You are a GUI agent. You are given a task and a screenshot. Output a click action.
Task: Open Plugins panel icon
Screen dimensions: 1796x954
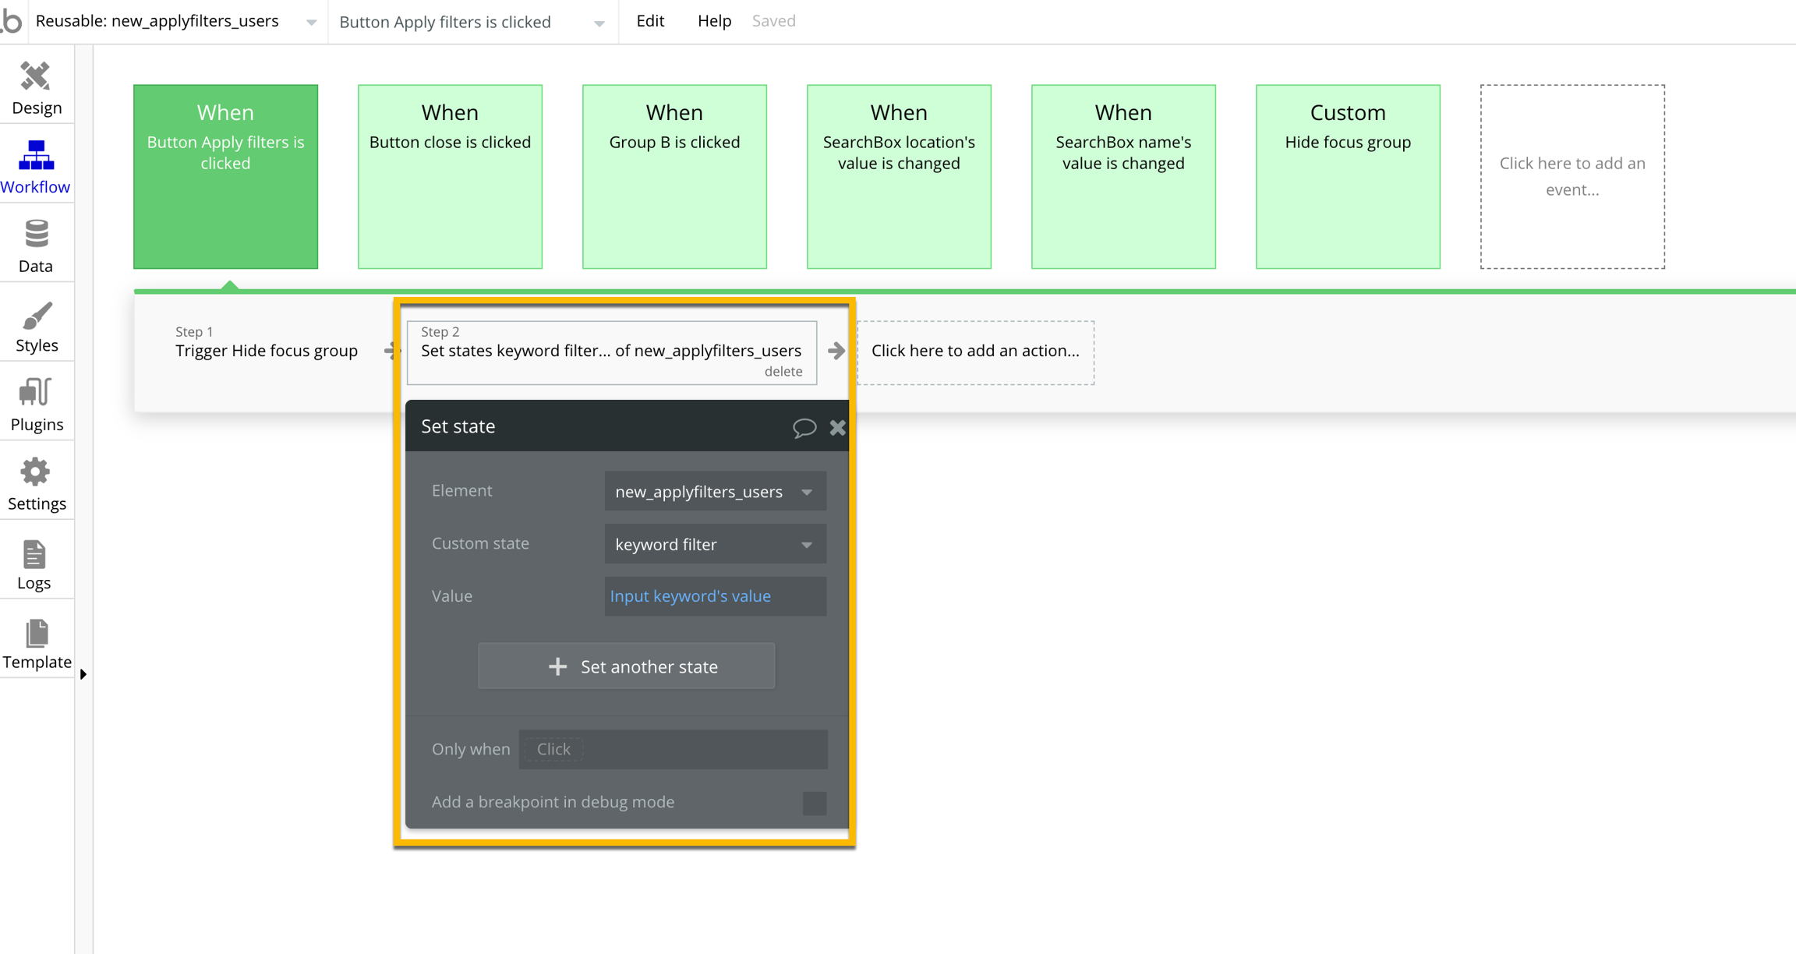point(36,392)
